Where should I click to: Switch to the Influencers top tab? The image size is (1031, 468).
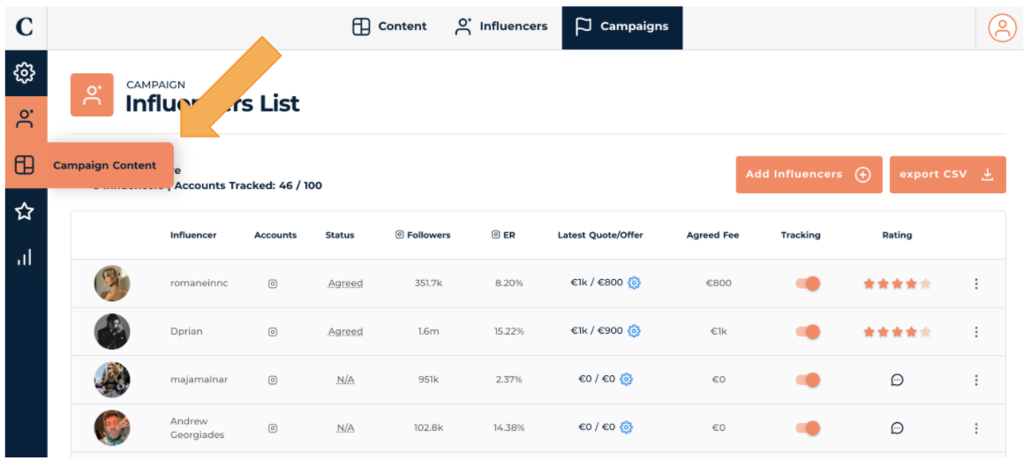coord(501,26)
